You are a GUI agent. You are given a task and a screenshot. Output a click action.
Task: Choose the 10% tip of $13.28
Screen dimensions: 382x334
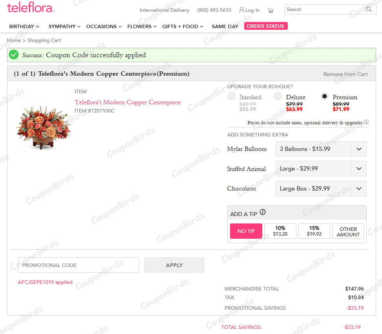coord(280,231)
